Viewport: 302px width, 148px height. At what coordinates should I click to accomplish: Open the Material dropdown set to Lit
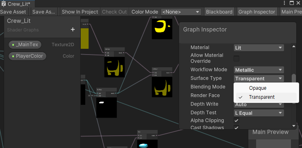point(259,48)
